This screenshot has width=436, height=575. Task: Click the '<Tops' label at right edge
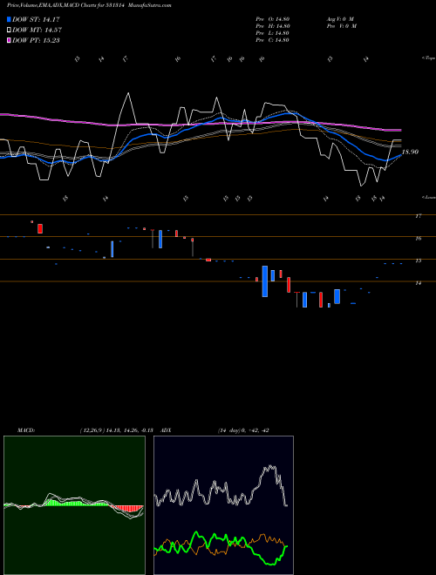click(x=429, y=58)
